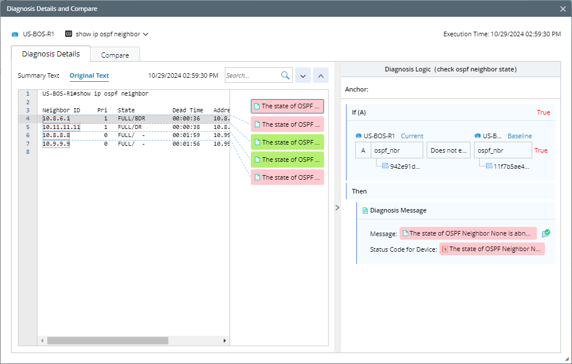
Task: Click the 11f7b5ae4... baseline data icon
Action: (x=488, y=166)
